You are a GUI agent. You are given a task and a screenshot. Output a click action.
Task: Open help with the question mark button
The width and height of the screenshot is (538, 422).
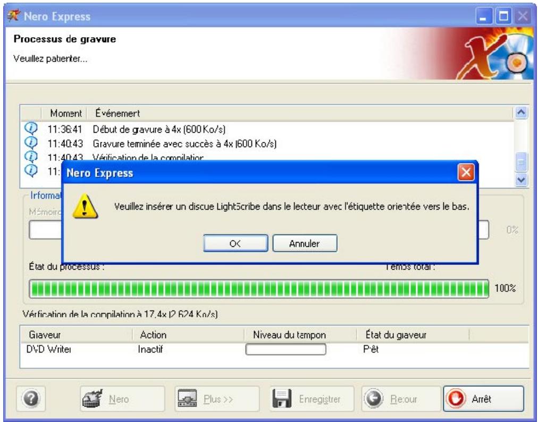[x=31, y=398]
